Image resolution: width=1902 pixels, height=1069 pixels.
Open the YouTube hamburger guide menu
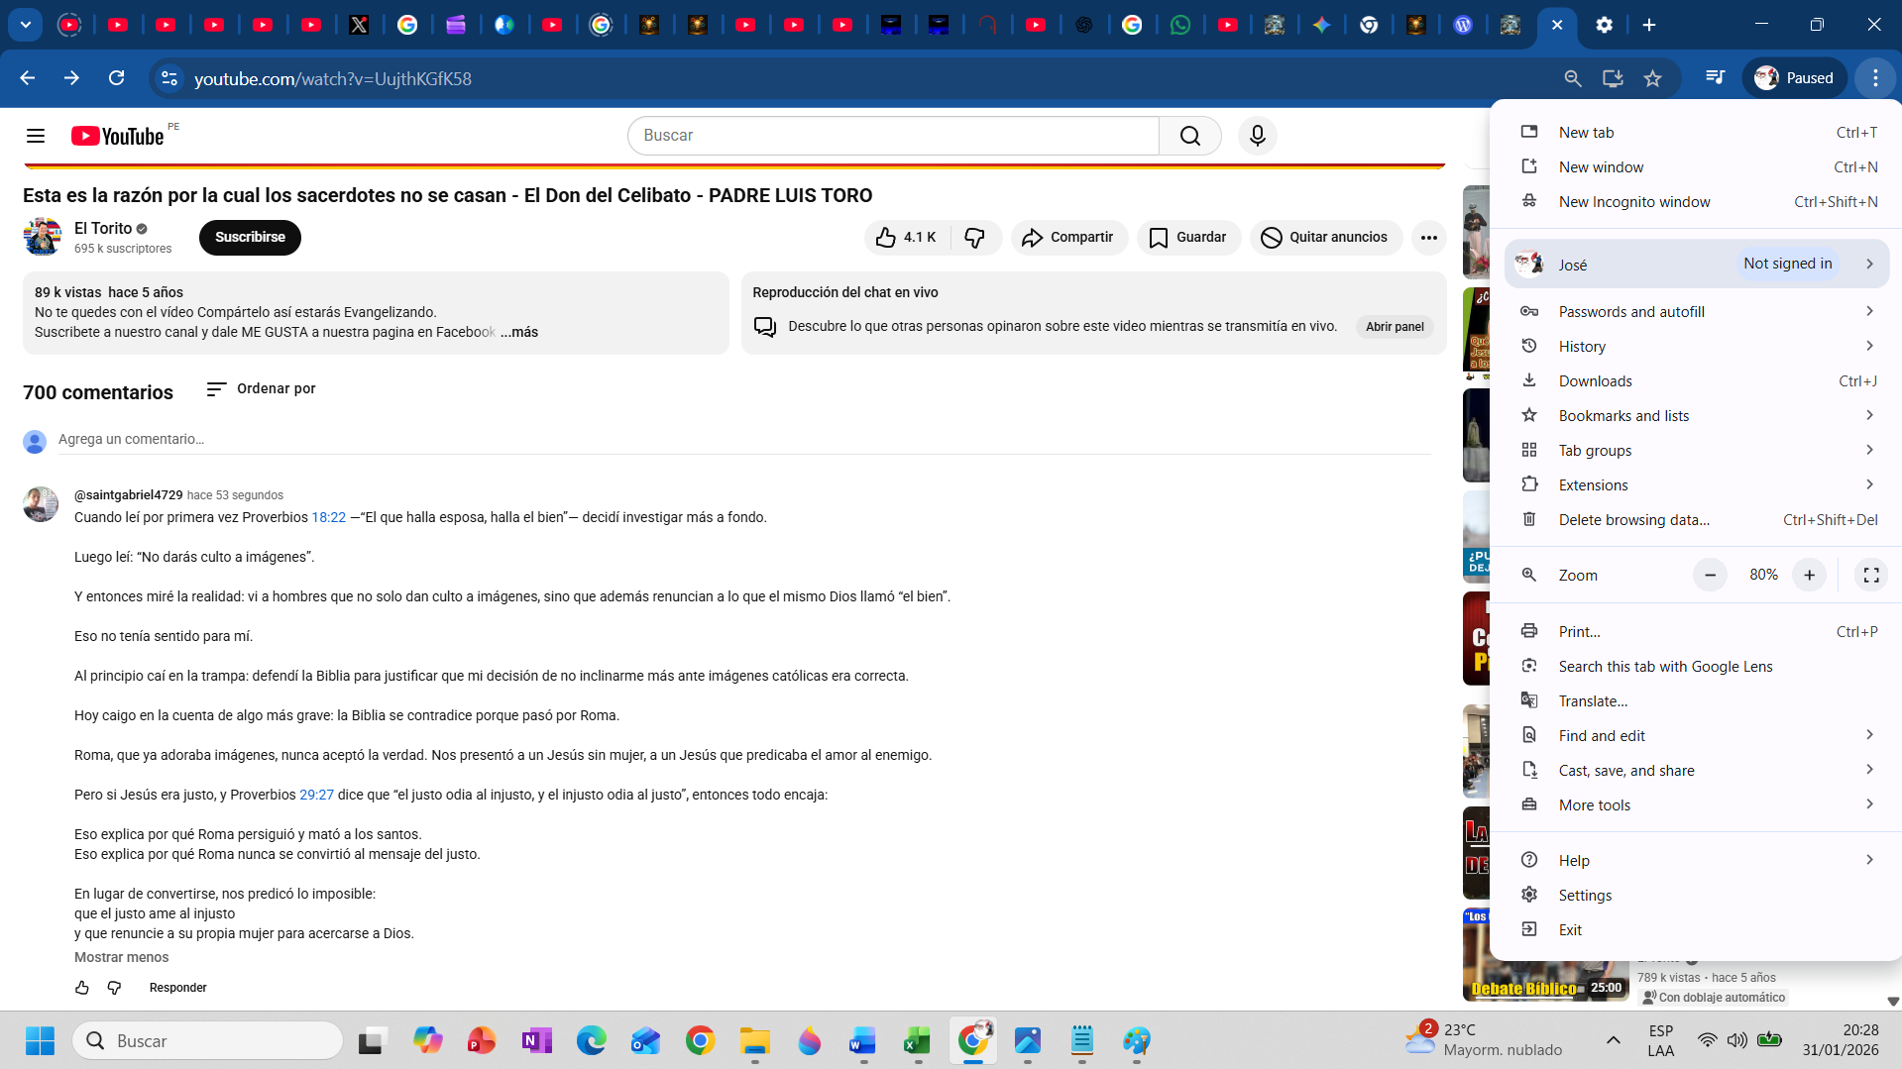click(x=36, y=136)
